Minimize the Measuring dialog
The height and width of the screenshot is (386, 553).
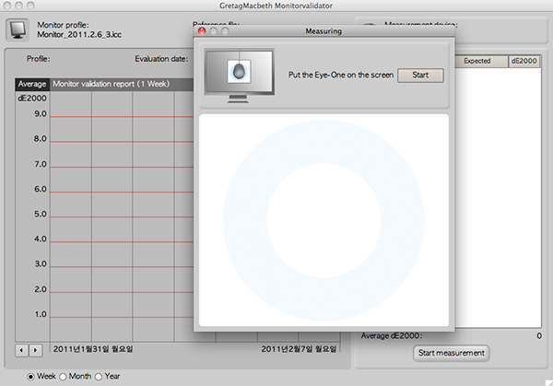point(214,31)
